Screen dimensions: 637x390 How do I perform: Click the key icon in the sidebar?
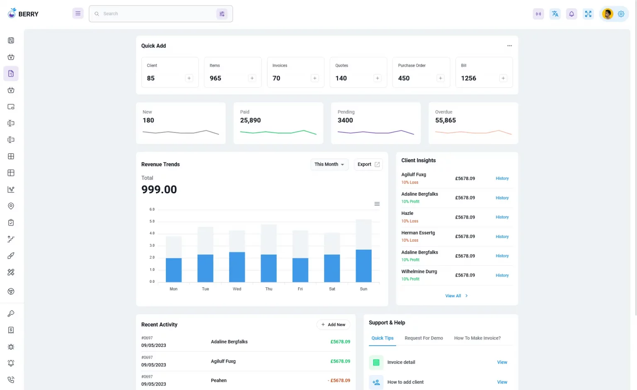(x=11, y=313)
